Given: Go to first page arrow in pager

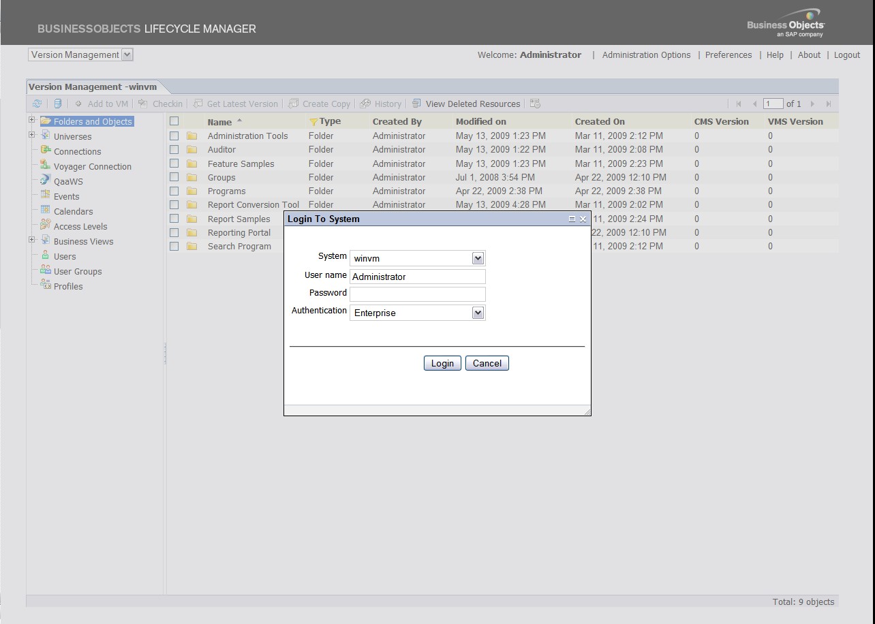Looking at the screenshot, I should point(739,104).
